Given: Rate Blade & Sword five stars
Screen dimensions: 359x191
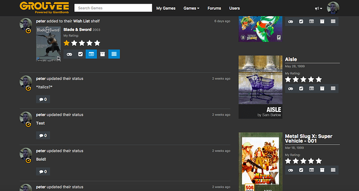Looking at the screenshot, I should 97,43.
